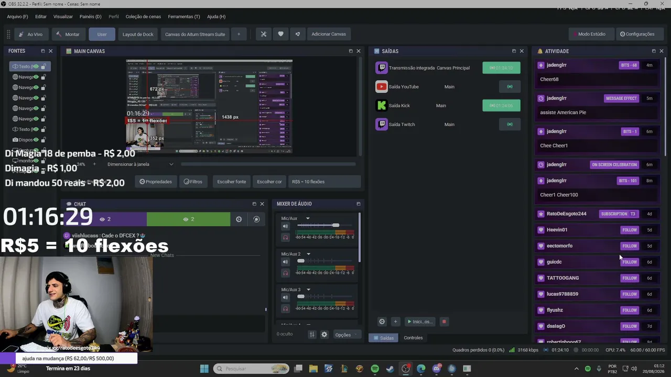Click the Kick icon for Saída Kick
Image resolution: width=671 pixels, height=377 pixels.
pyautogui.click(x=382, y=106)
